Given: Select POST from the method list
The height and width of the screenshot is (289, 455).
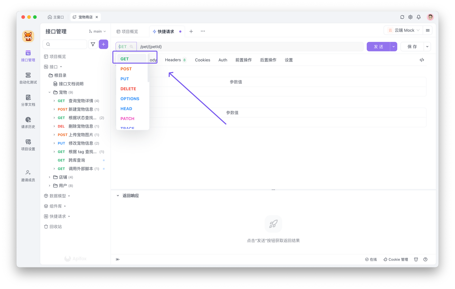Looking at the screenshot, I should 126,69.
